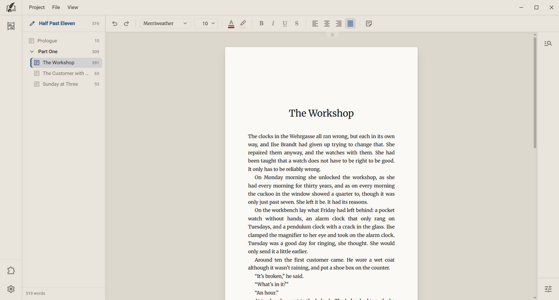Click the line "It's broken," he said.
The width and height of the screenshot is (559, 300).
pos(279,276)
